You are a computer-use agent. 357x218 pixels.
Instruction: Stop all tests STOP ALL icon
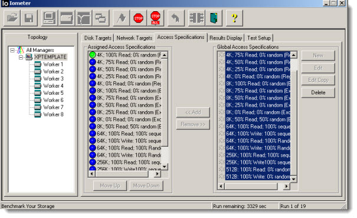155,18
